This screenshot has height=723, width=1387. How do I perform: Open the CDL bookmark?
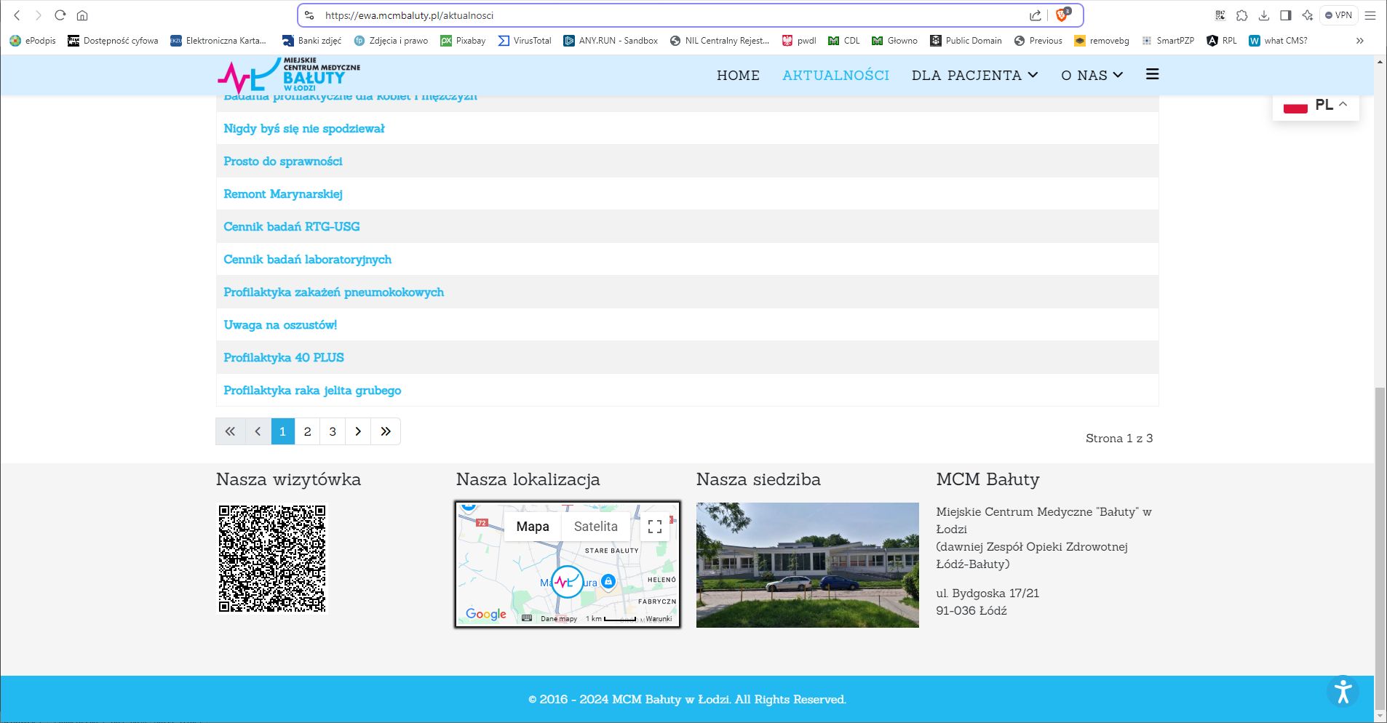(x=844, y=41)
